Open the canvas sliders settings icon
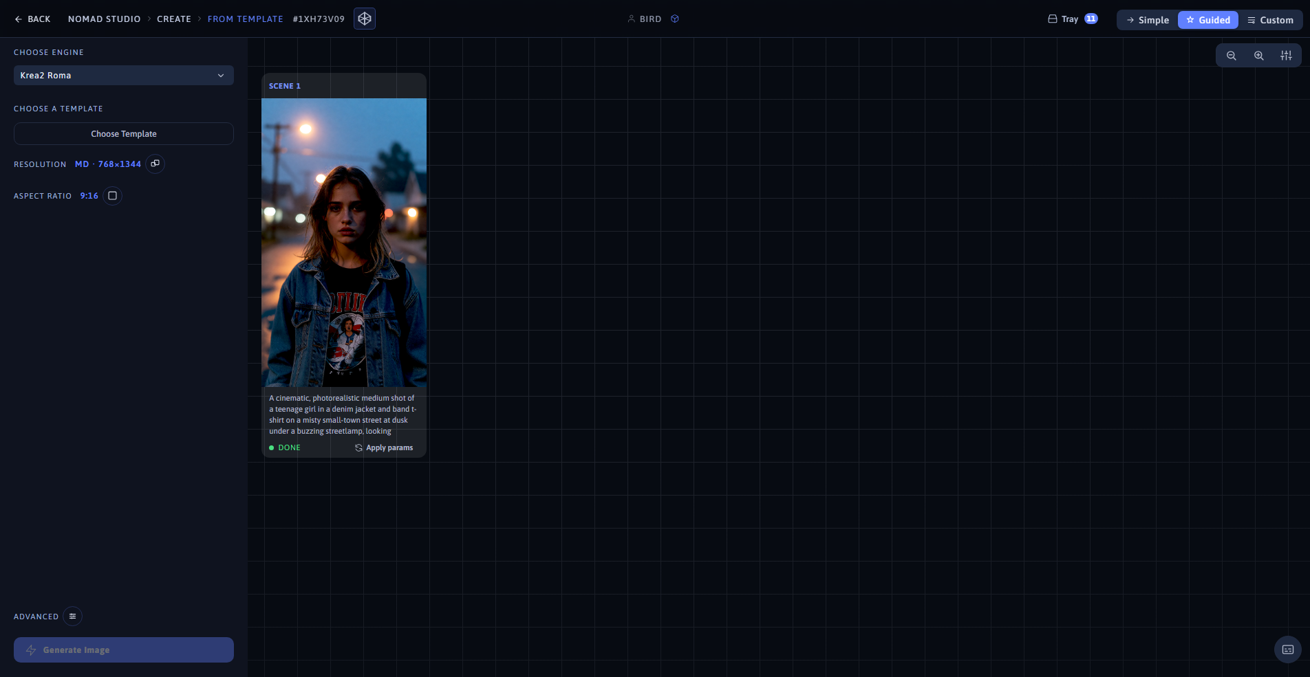The image size is (1310, 677). point(1286,56)
